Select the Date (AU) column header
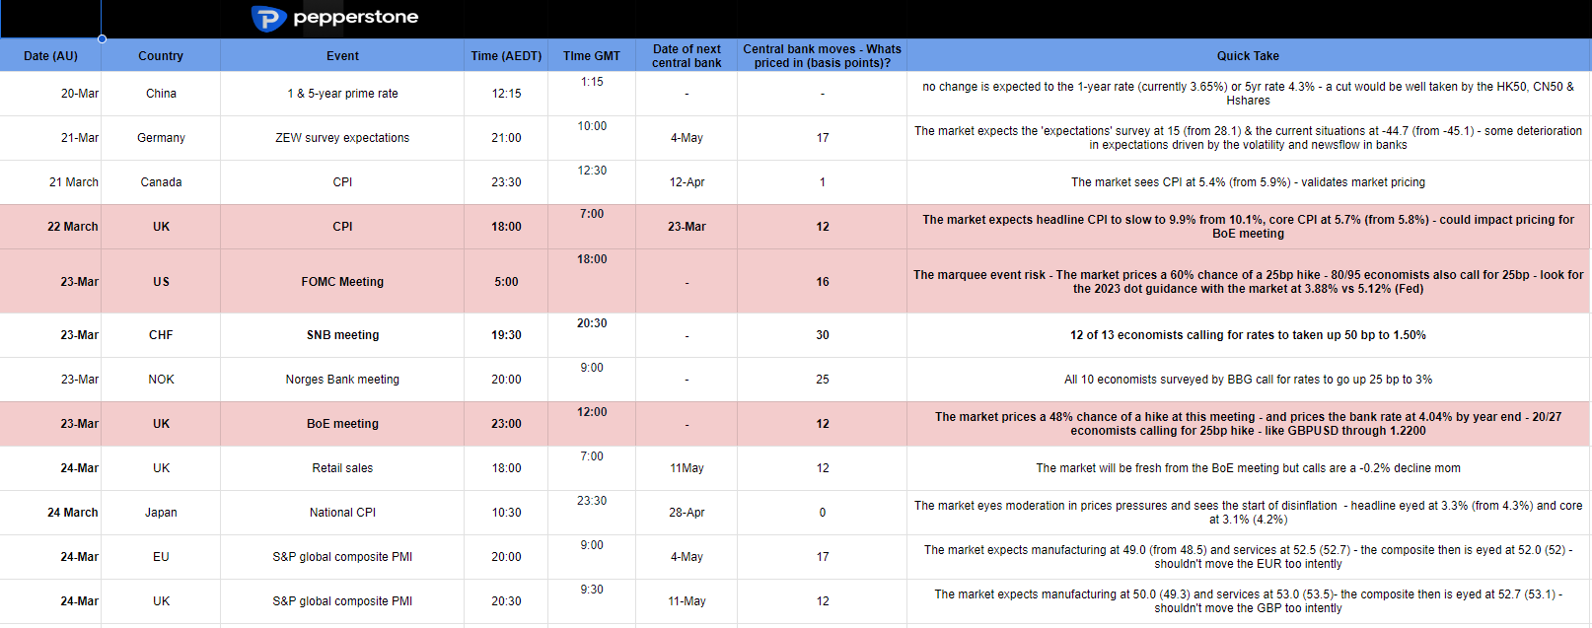This screenshot has height=628, width=1592. pos(50,56)
